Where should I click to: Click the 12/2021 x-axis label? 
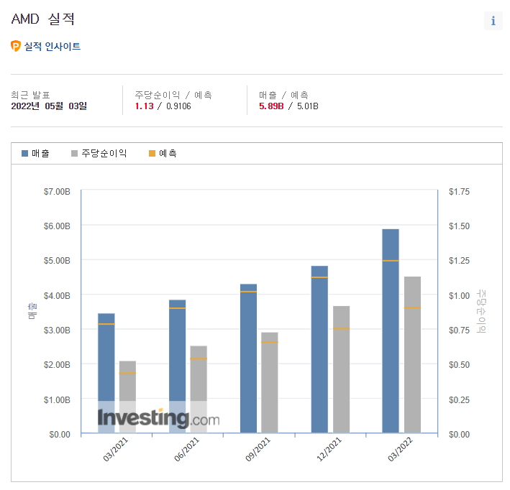[x=329, y=449]
